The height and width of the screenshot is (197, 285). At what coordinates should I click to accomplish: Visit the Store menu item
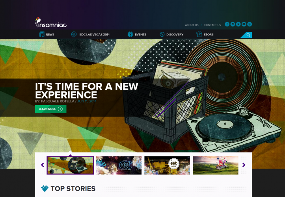coord(205,34)
